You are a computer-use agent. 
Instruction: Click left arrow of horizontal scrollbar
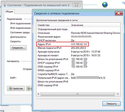[x=39, y=94]
